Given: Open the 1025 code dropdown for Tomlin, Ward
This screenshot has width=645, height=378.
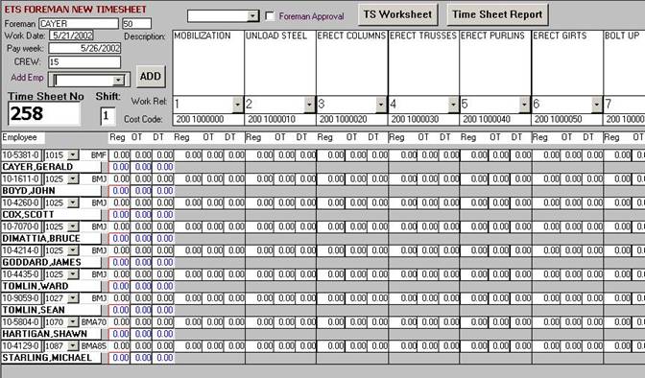Looking at the screenshot, I should [x=72, y=274].
